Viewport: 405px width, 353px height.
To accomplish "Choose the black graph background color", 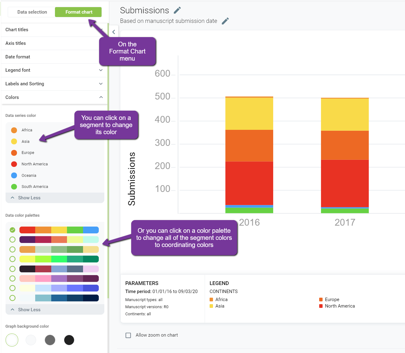I will [69, 340].
